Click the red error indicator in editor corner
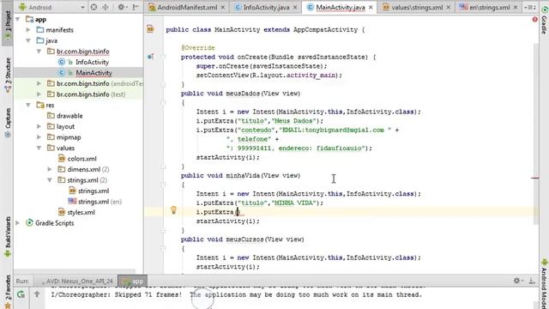549x309 pixels. click(x=534, y=19)
